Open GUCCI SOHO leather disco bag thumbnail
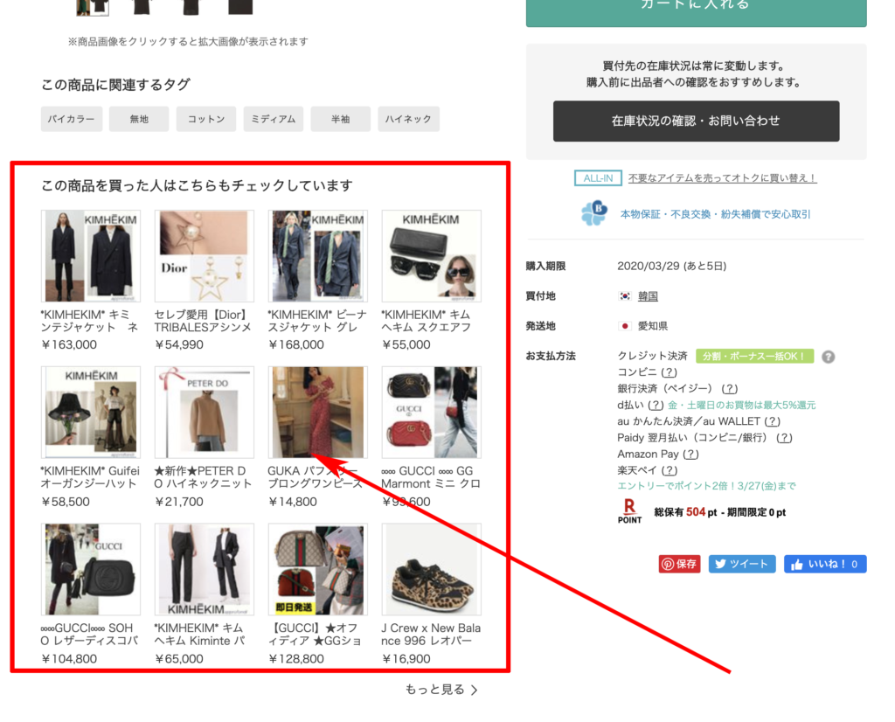The height and width of the screenshot is (722, 895). (x=91, y=569)
